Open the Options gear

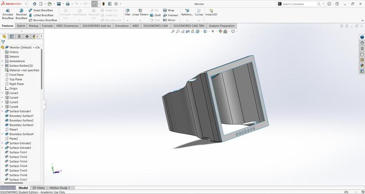(x=116, y=4)
